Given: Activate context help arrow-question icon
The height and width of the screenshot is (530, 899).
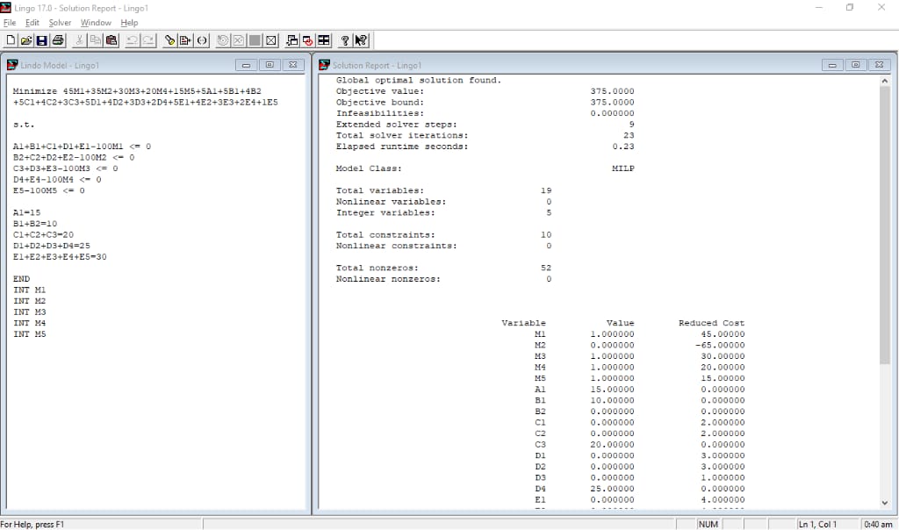Looking at the screenshot, I should tap(361, 40).
